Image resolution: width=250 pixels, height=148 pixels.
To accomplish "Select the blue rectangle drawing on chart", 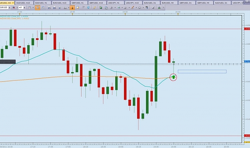I will click(202, 71).
